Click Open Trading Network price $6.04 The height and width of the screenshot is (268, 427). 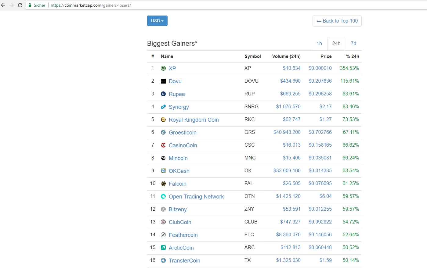(x=326, y=196)
